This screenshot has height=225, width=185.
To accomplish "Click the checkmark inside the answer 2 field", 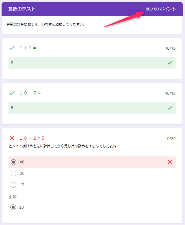I will 170,63.
